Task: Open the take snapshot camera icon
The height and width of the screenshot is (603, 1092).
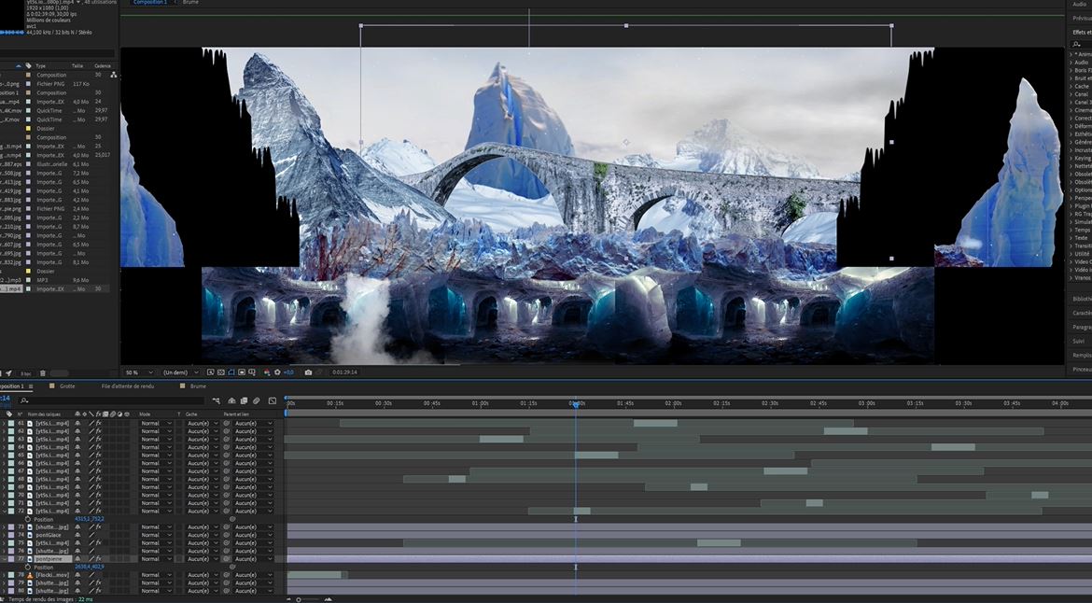Action: click(309, 372)
